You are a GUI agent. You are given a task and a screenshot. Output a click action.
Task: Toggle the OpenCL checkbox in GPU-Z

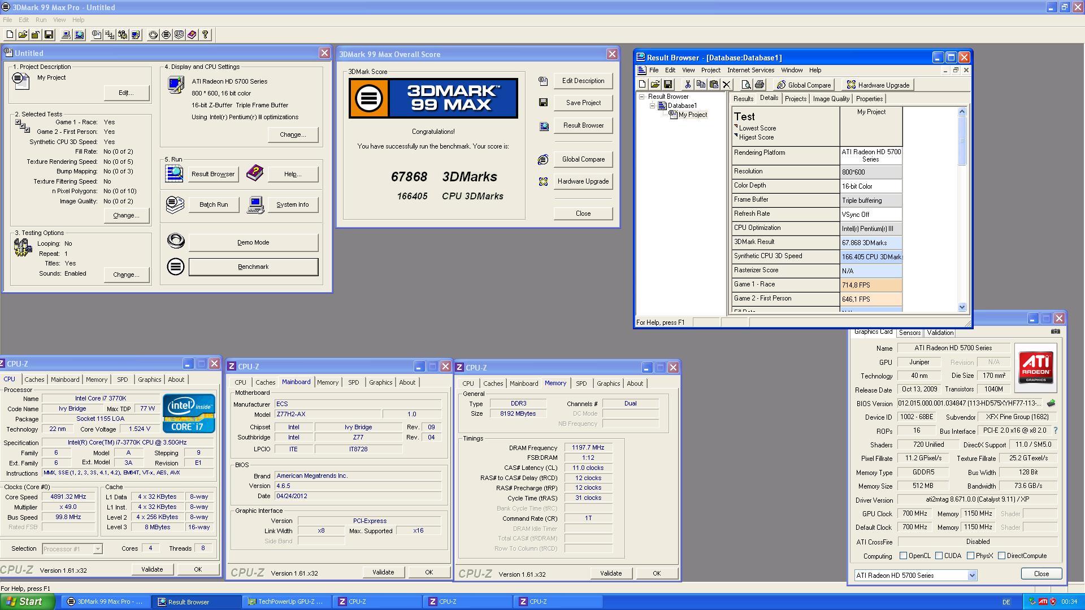(903, 556)
